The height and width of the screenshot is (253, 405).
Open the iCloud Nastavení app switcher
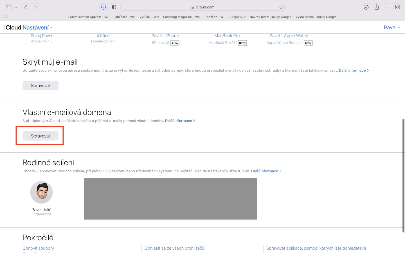pos(37,28)
